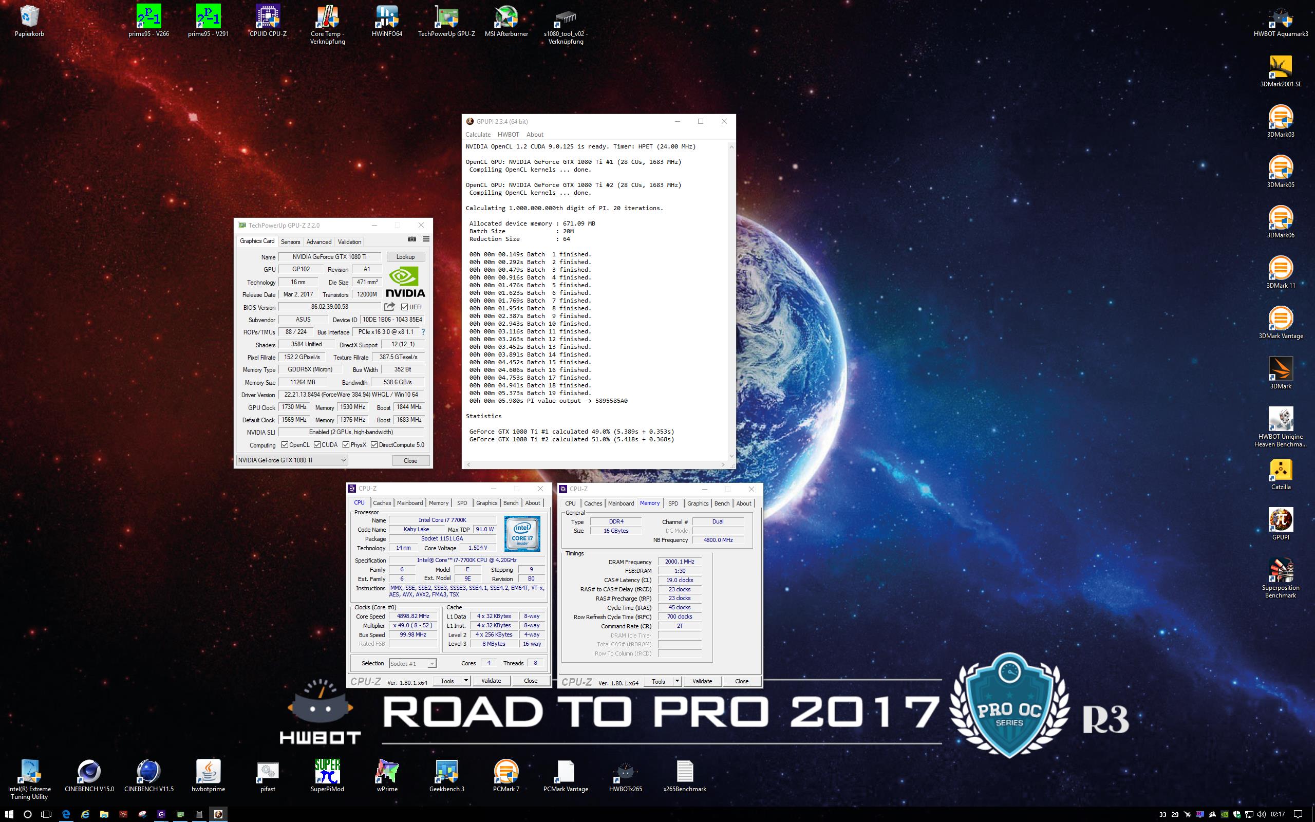Click the Lookup button in GPU-Z

[x=405, y=256]
